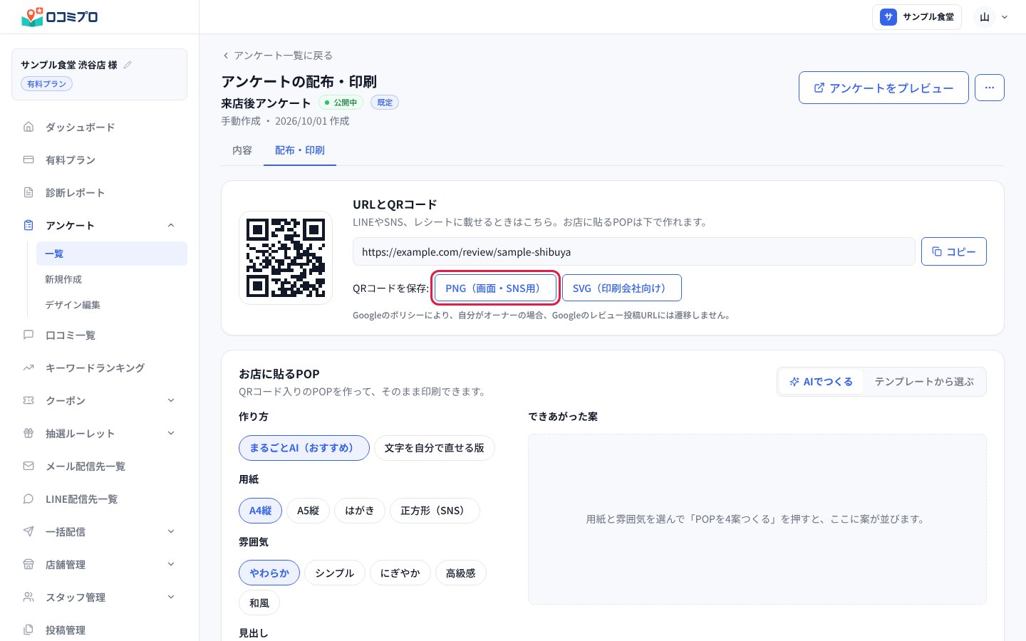Select にぎやか mood option

click(400, 573)
